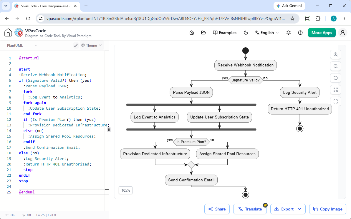Click the Export button
The width and height of the screenshot is (351, 219).
(x=284, y=209)
